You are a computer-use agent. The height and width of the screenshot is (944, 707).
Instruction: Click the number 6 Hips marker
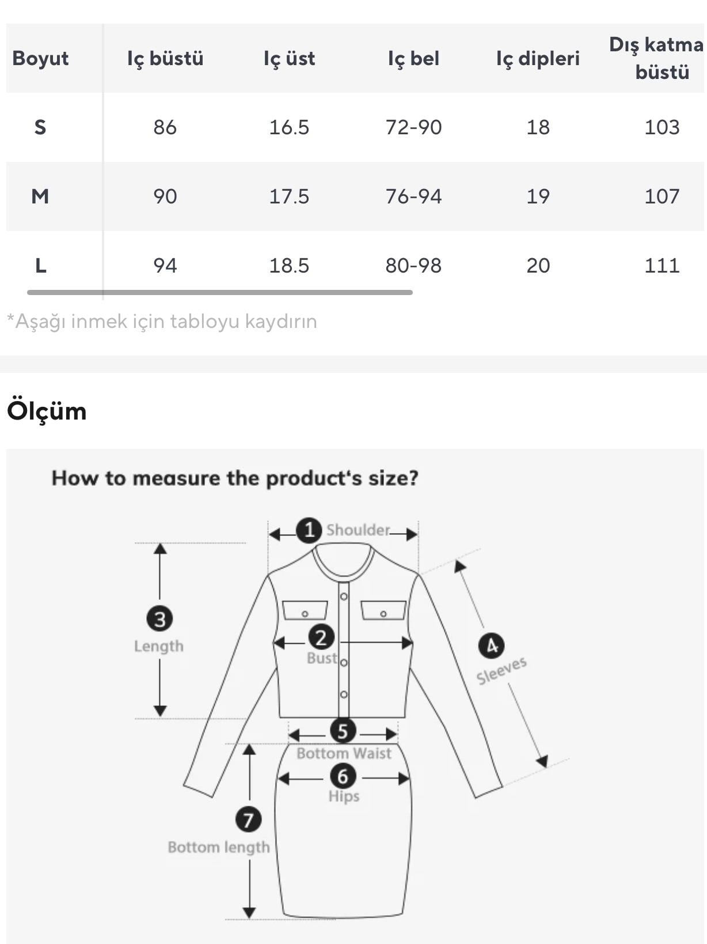point(343,776)
